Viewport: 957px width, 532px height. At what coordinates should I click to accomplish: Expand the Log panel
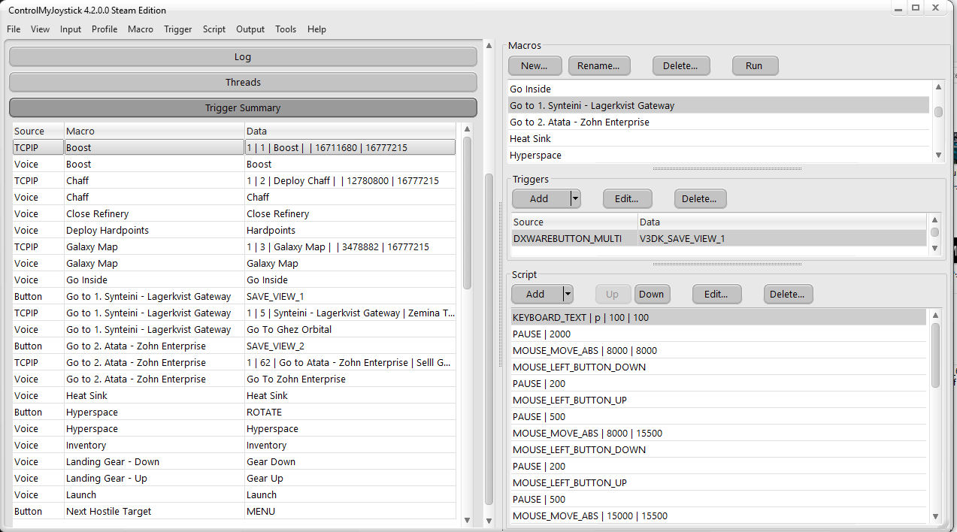click(x=243, y=57)
